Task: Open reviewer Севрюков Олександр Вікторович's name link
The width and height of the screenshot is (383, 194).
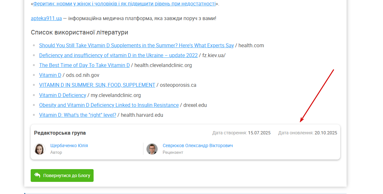Action: coord(198,145)
